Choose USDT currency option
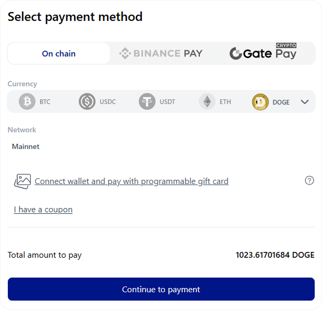322x310 pixels. (167, 102)
